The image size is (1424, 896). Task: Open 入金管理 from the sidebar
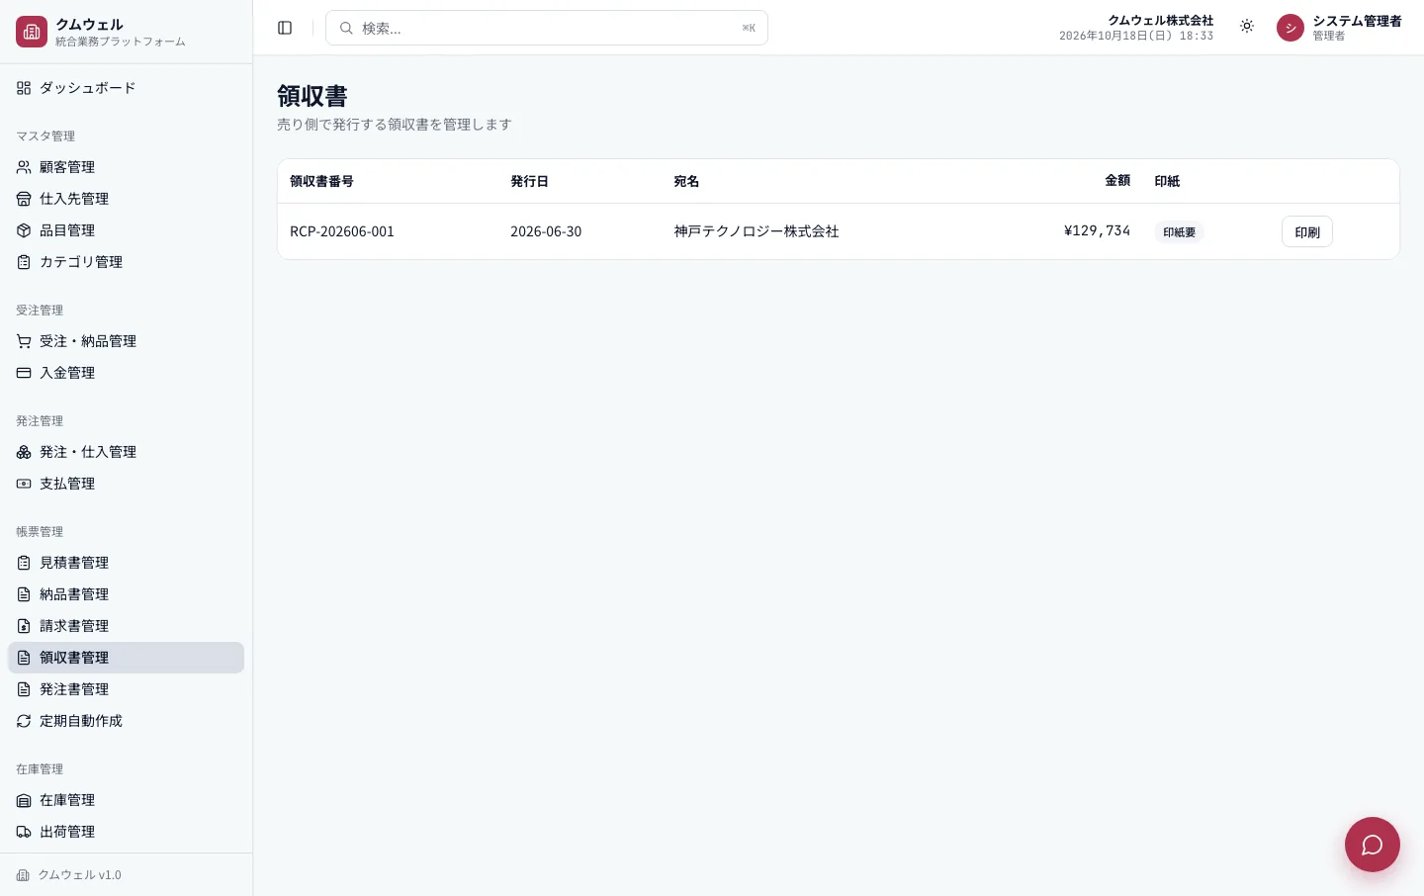pyautogui.click(x=126, y=373)
